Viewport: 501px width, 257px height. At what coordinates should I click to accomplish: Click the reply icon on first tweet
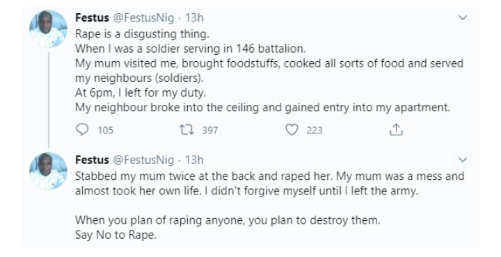(x=82, y=130)
